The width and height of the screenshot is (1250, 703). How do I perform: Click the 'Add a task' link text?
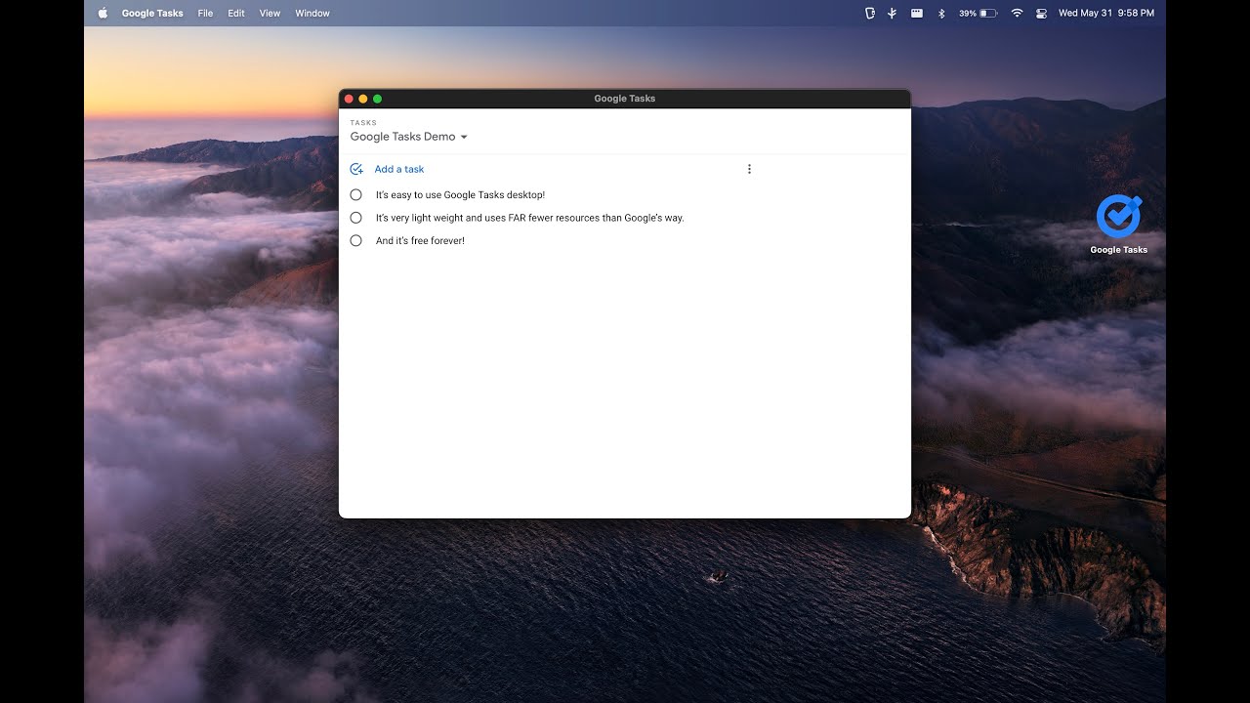[399, 169]
